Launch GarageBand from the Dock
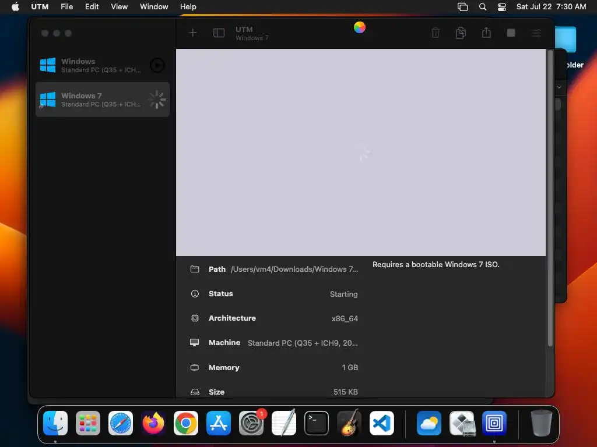 point(349,423)
